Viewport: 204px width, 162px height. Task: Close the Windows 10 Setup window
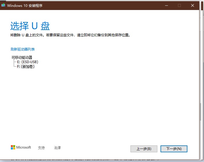point(193,5)
